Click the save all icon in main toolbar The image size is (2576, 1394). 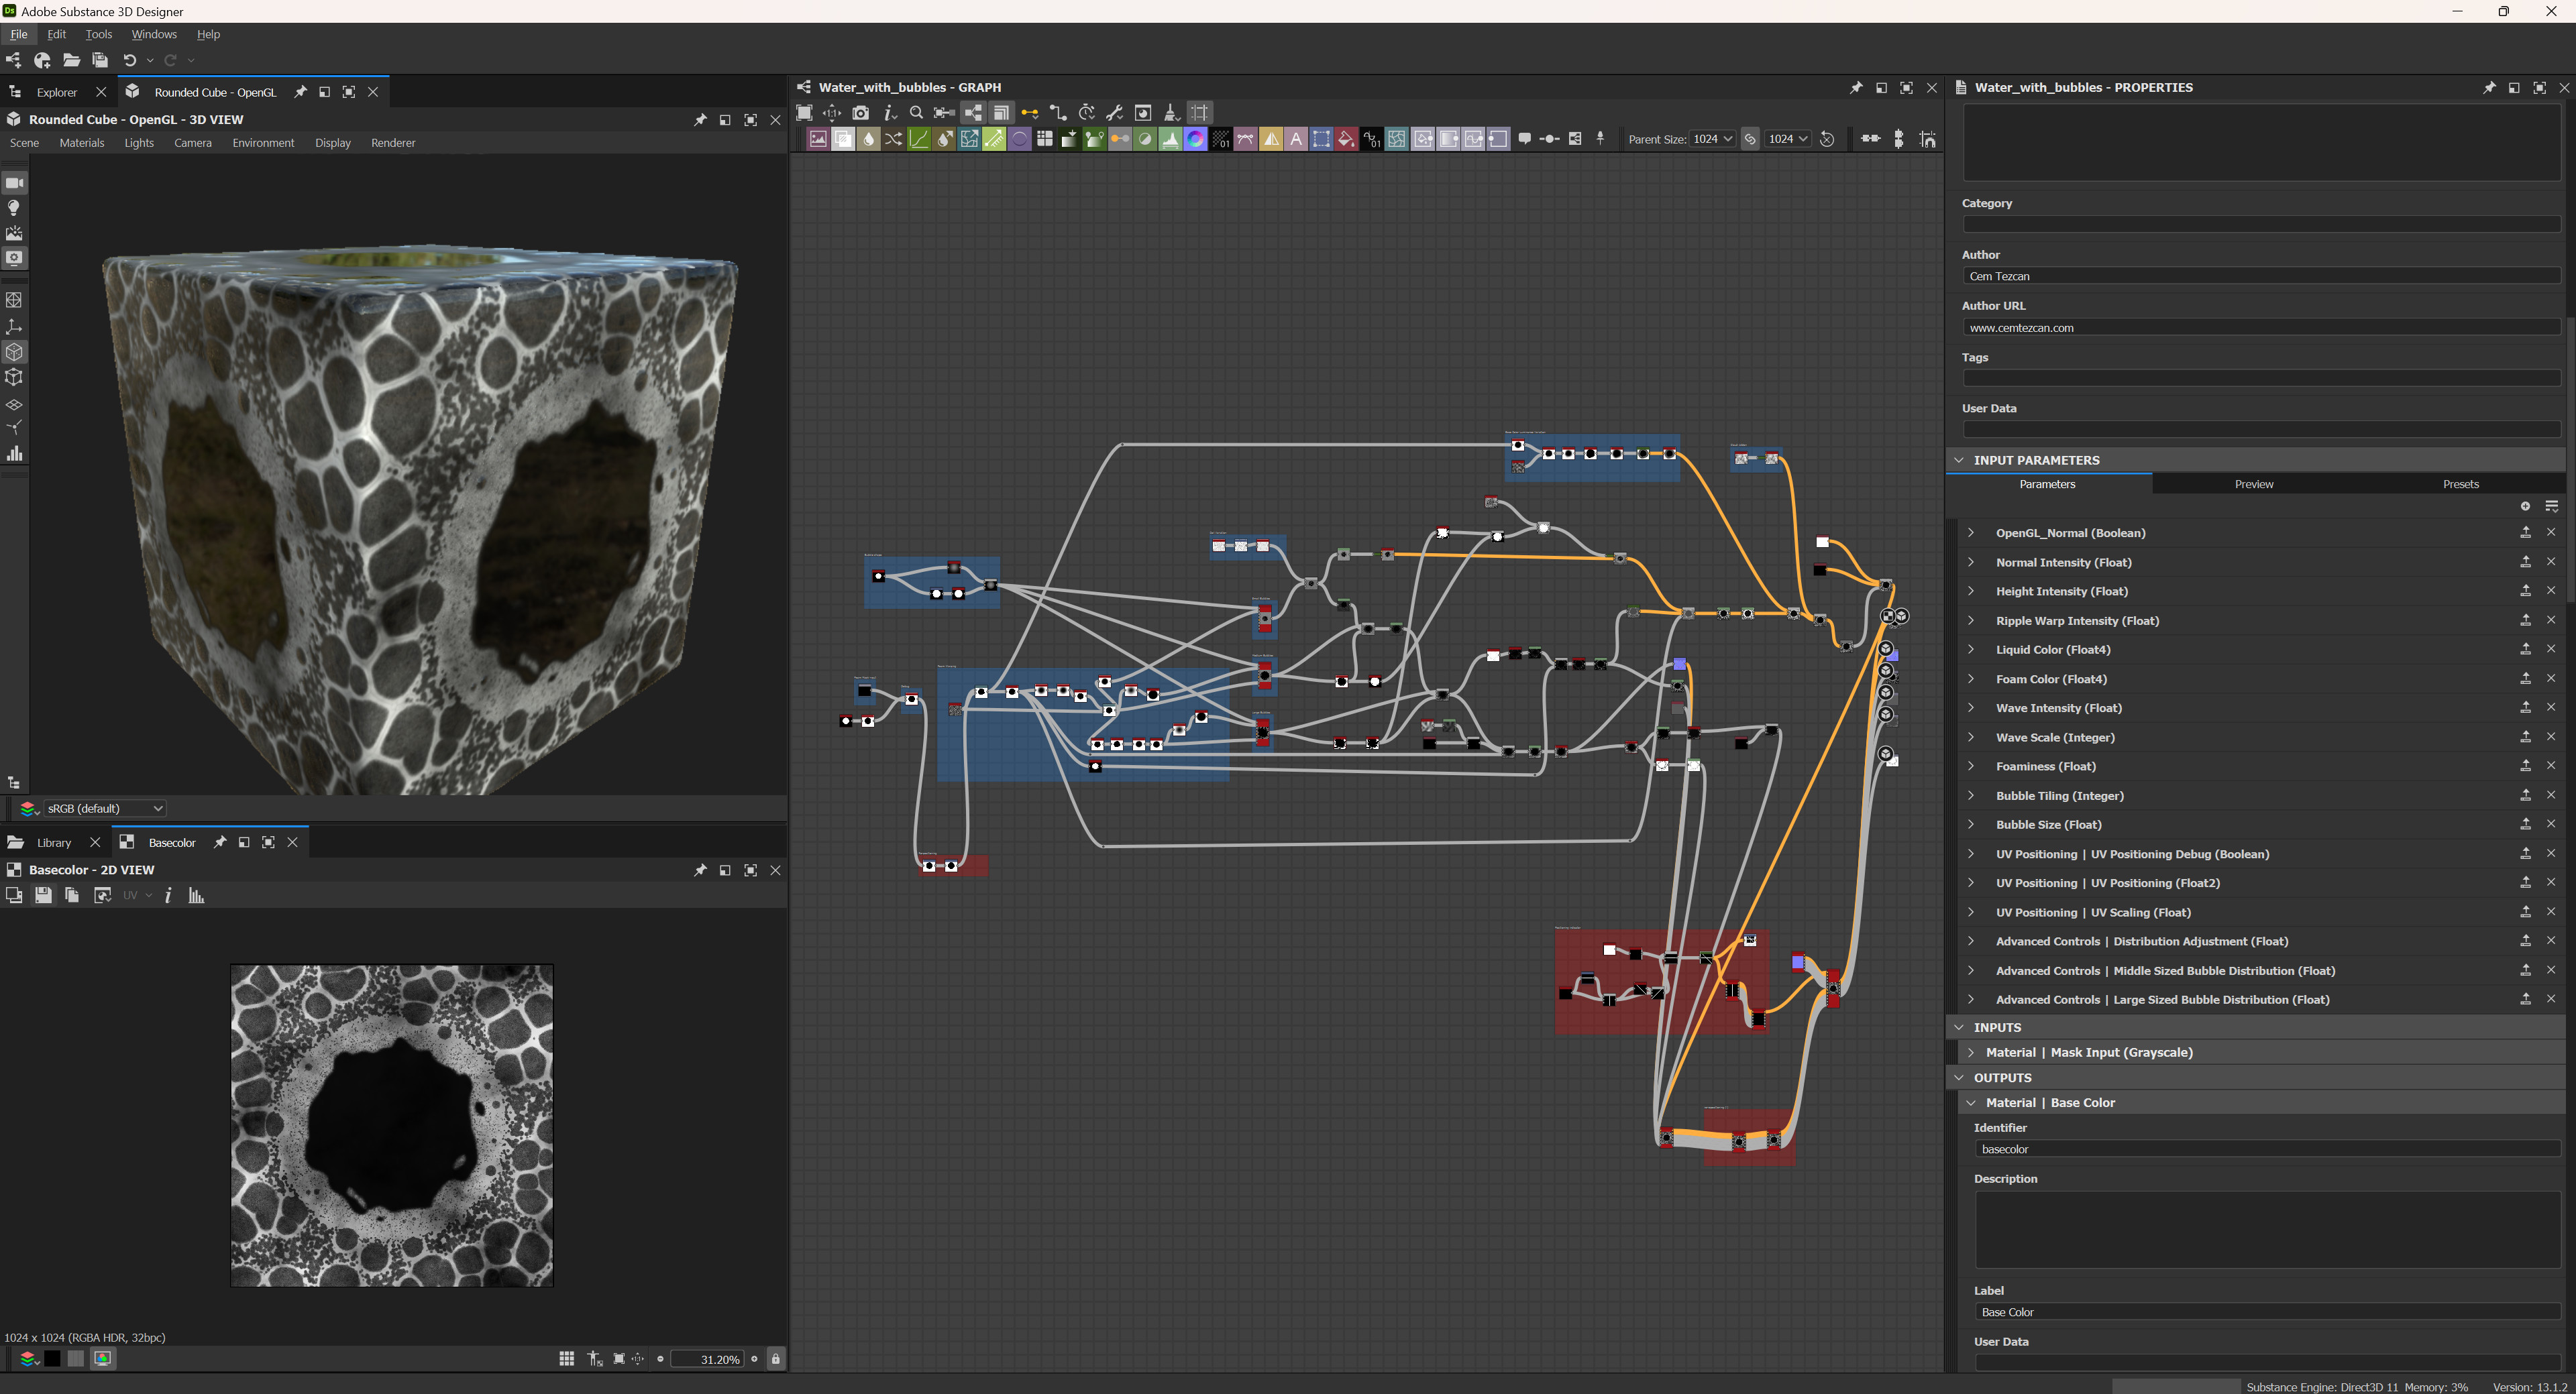pos(100,60)
